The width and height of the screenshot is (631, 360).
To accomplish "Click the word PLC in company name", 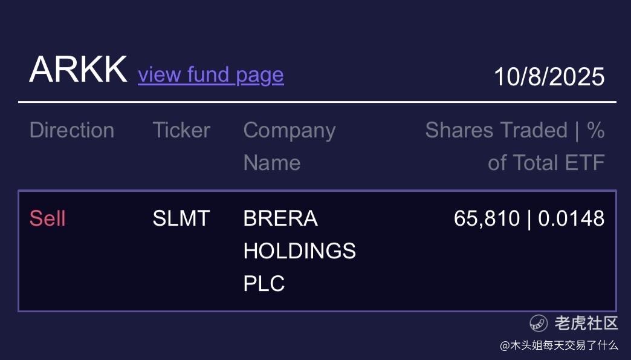I will pos(264,283).
